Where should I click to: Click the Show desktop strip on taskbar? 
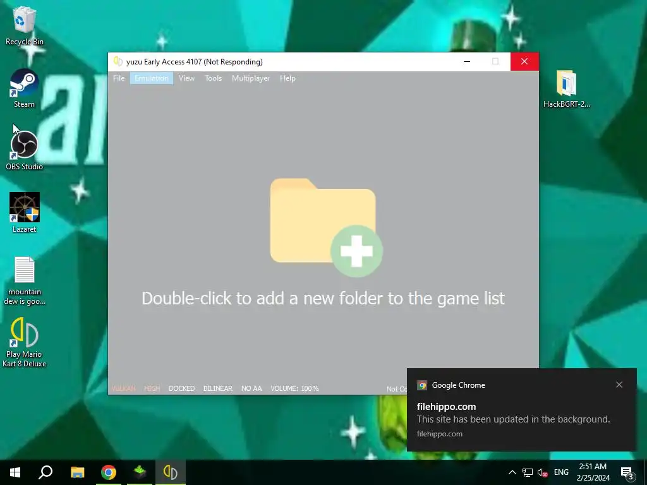[645, 472]
